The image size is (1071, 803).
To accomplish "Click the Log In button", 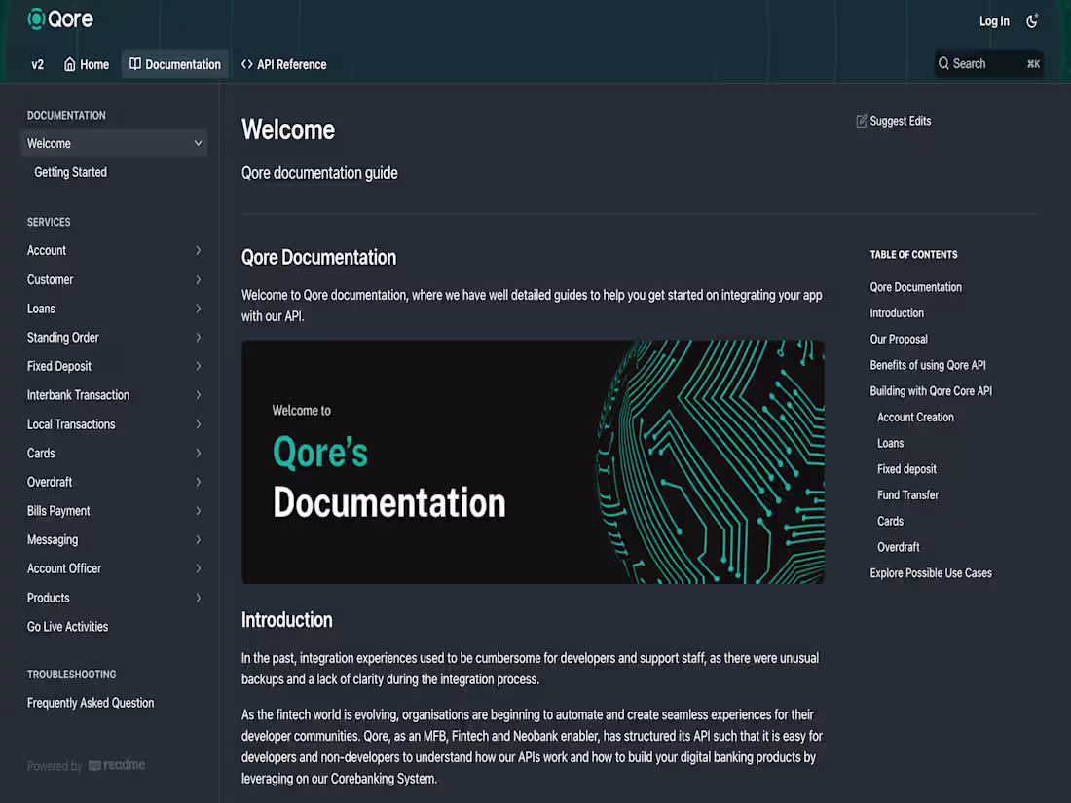I will pyautogui.click(x=994, y=20).
